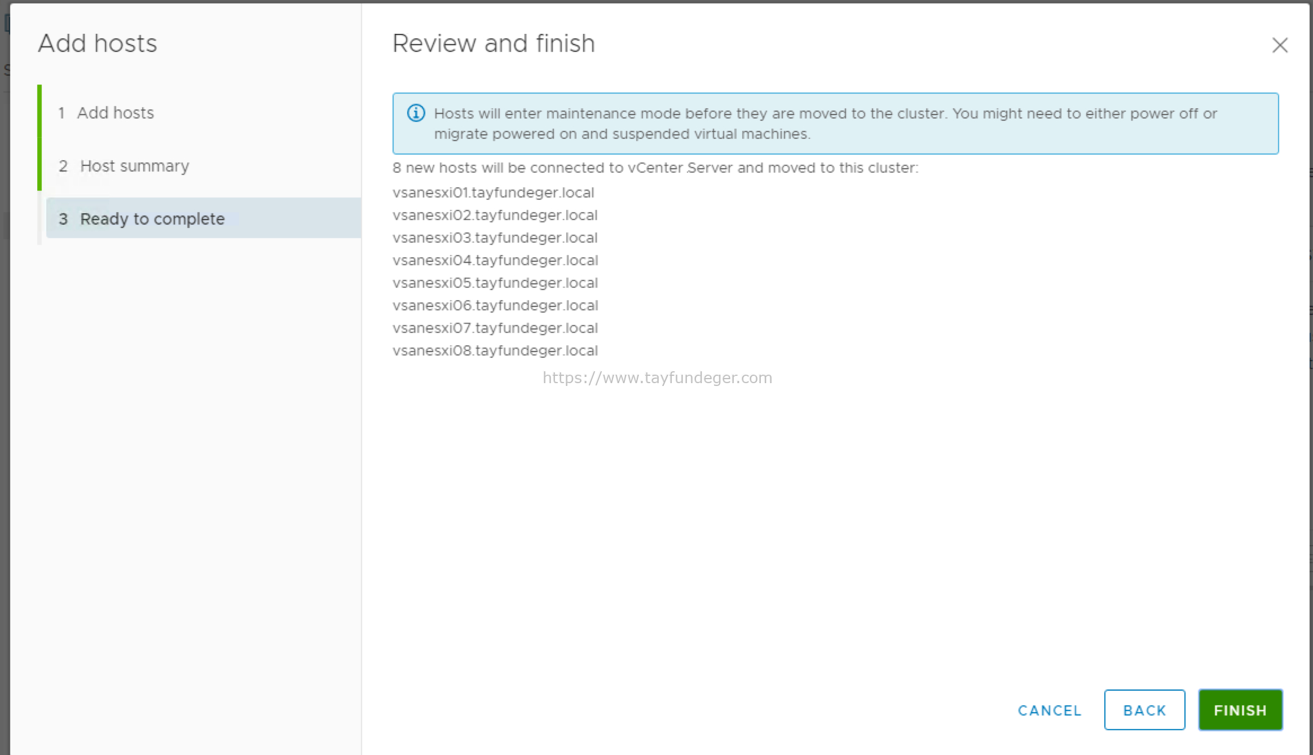The image size is (1313, 755).
Task: Click the 'Review and finish' heading
Action: pyautogui.click(x=494, y=43)
